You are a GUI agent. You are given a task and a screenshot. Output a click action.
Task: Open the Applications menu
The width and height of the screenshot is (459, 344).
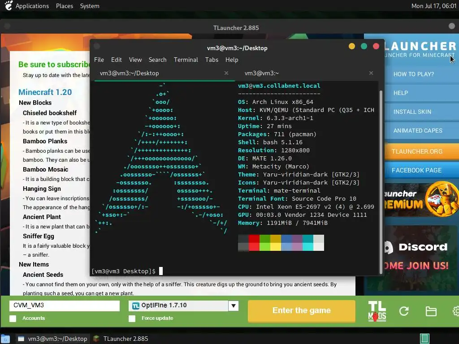(x=32, y=6)
